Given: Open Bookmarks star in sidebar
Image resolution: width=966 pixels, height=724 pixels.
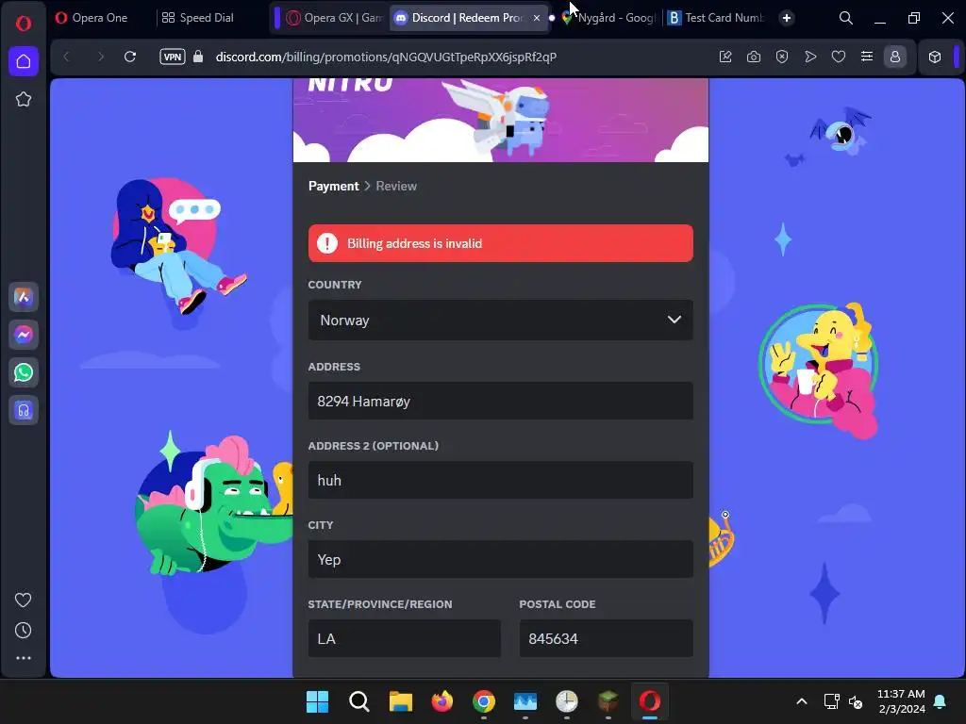Looking at the screenshot, I should click(x=24, y=99).
